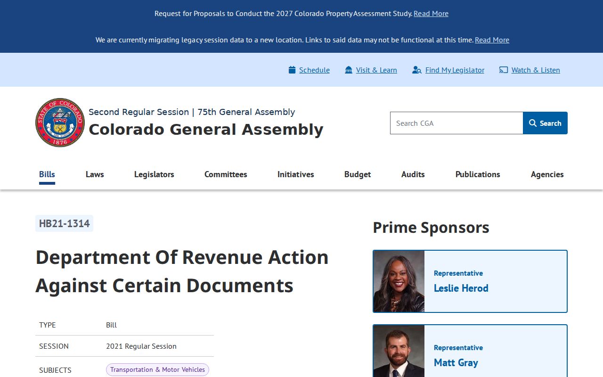Viewport: 603px width, 377px height.
Task: Click Leslie Herod's portrait photo
Action: [399, 281]
